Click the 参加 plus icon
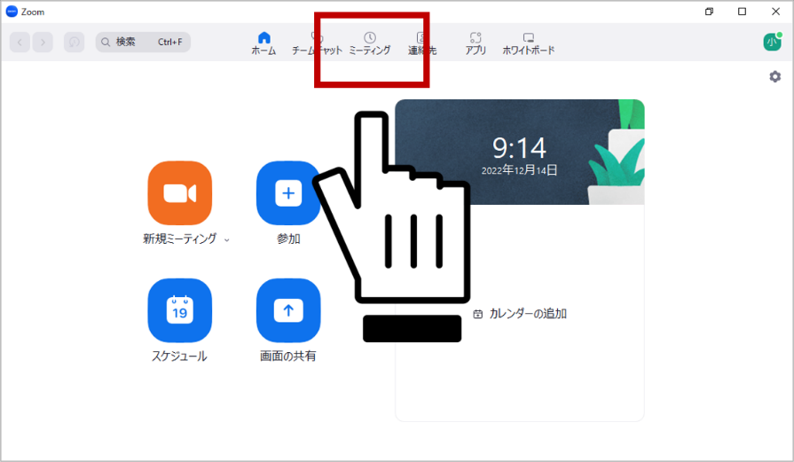The image size is (794, 462). [x=288, y=192]
